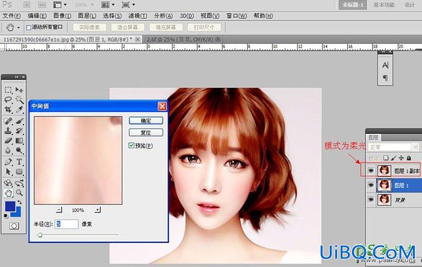Screen dimensions: 422x267
Task: Zoom in preview with plus button
Action: coord(98,210)
